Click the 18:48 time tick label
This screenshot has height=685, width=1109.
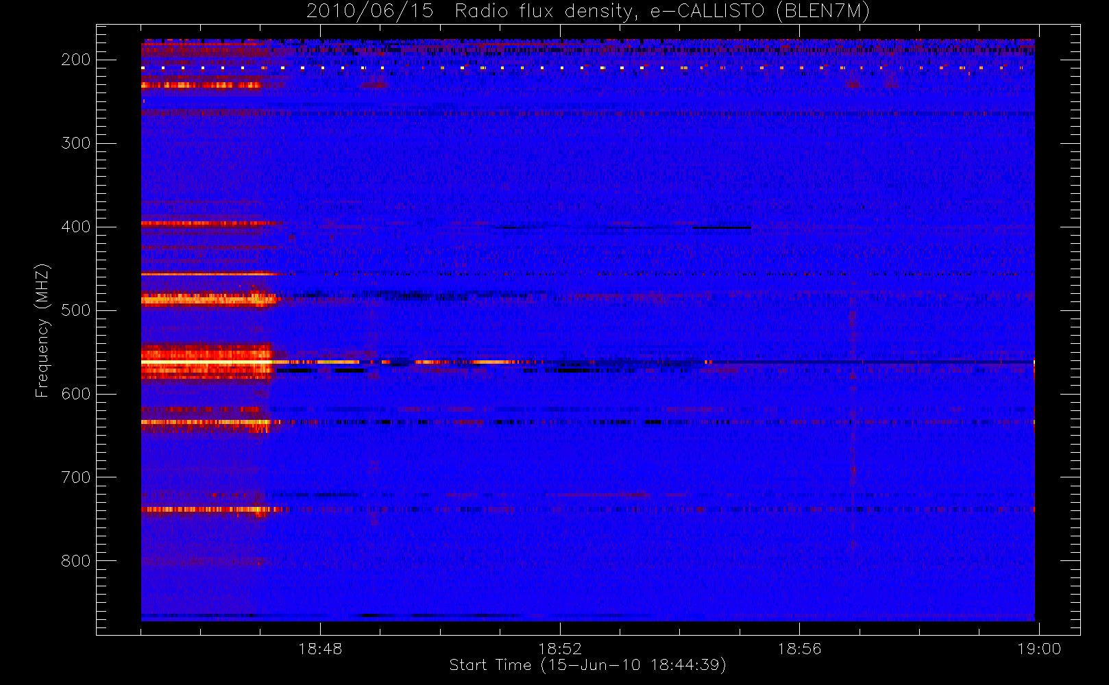[x=320, y=649]
